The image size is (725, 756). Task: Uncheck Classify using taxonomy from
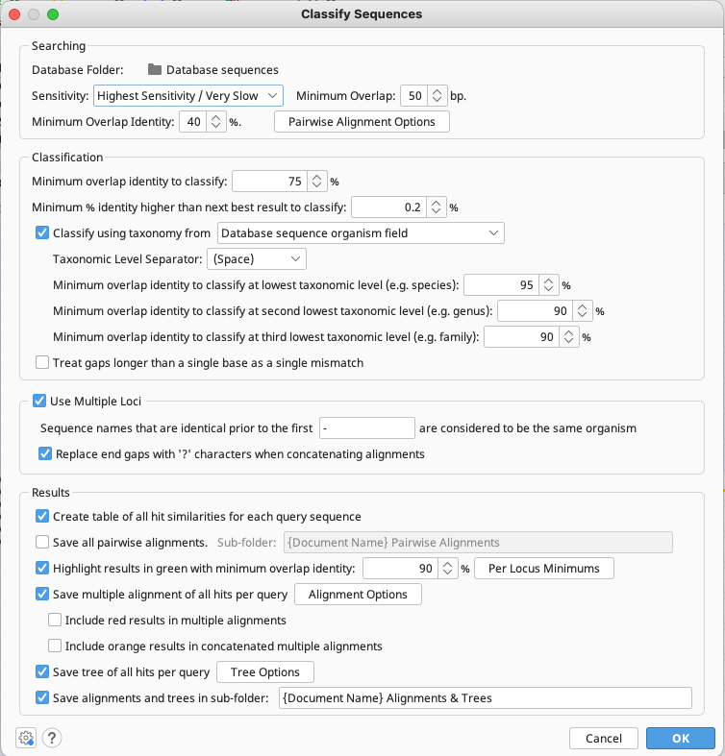coord(42,232)
